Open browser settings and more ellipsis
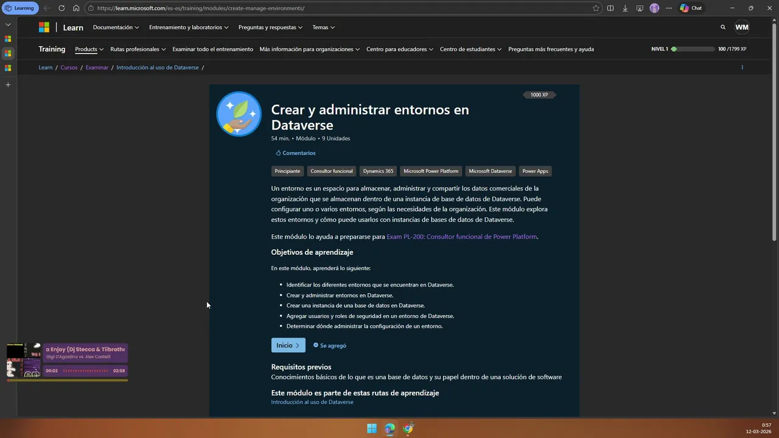The height and width of the screenshot is (438, 779). tap(669, 8)
